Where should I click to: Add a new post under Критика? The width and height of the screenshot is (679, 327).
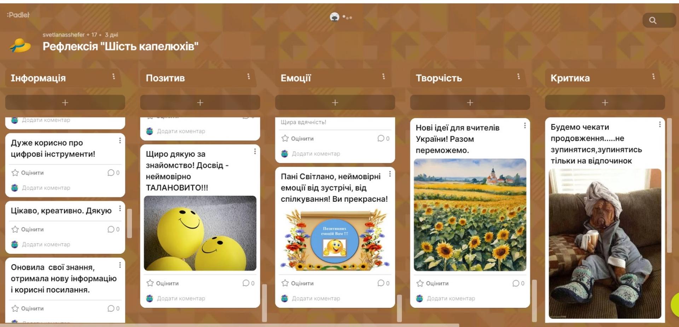[605, 103]
